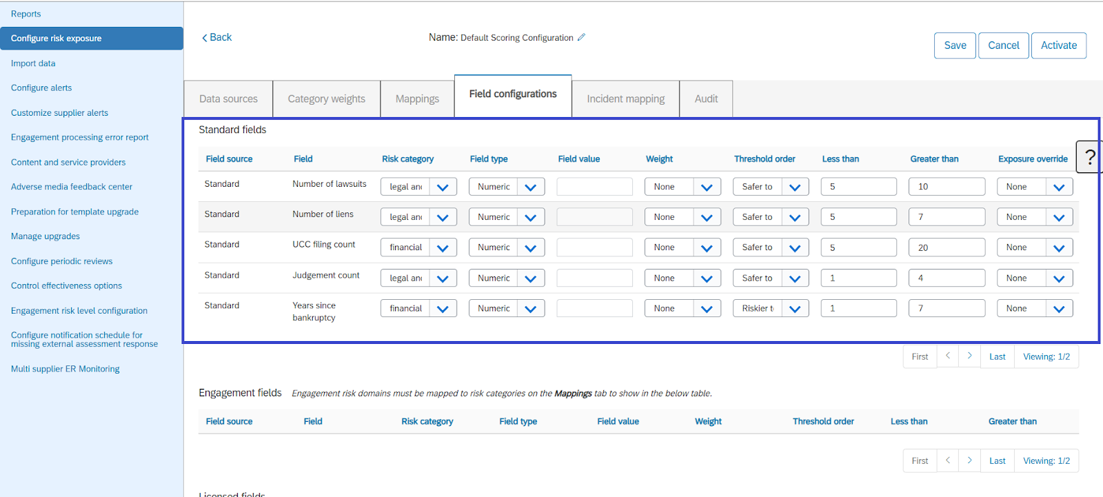Go to previous page of Standard fields

coord(948,356)
